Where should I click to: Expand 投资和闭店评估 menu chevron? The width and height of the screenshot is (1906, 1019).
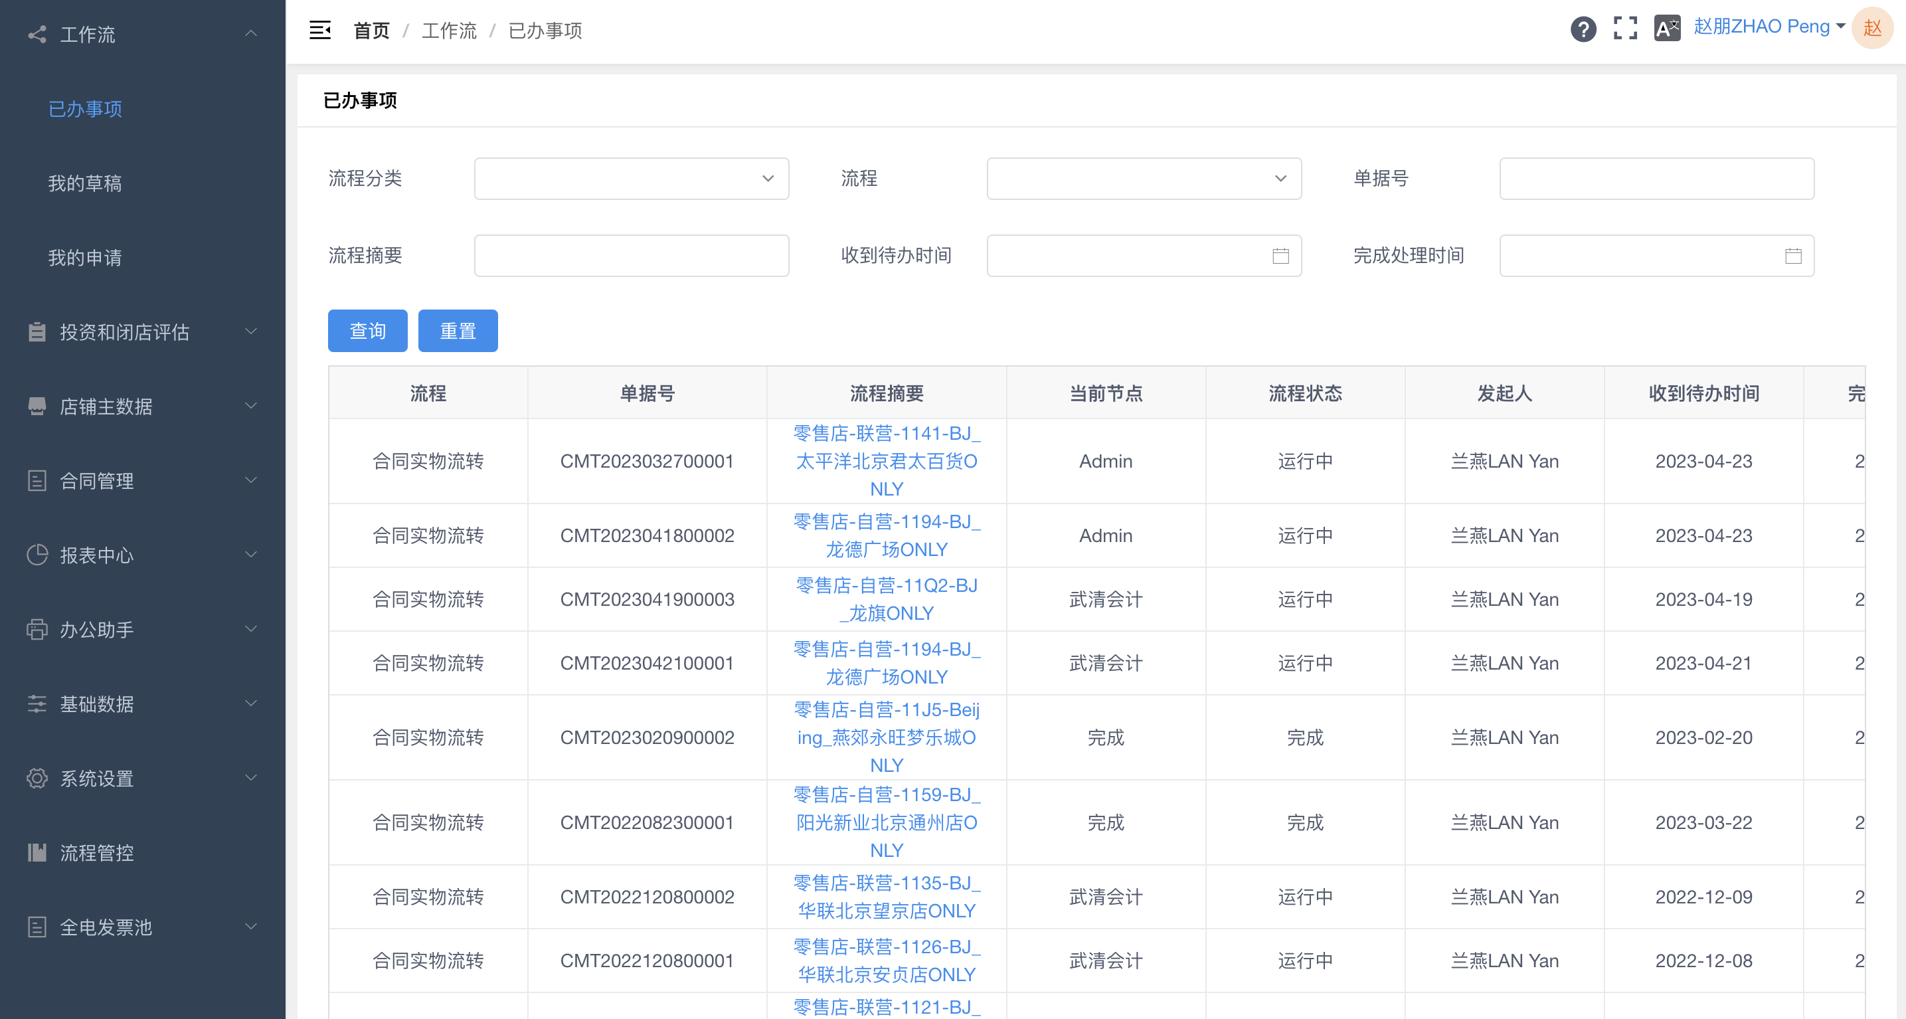point(251,331)
